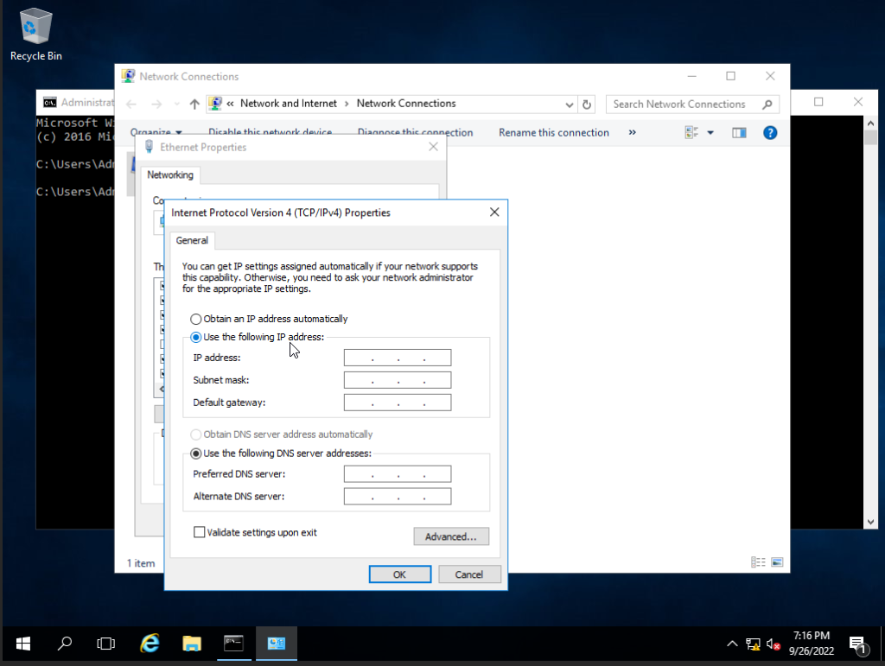Click the forward navigation arrow

[x=156, y=104]
